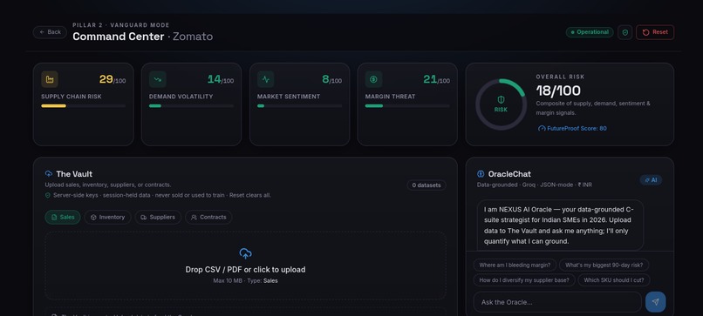Click The Vault cloud upload icon
703x316 pixels.
point(49,173)
